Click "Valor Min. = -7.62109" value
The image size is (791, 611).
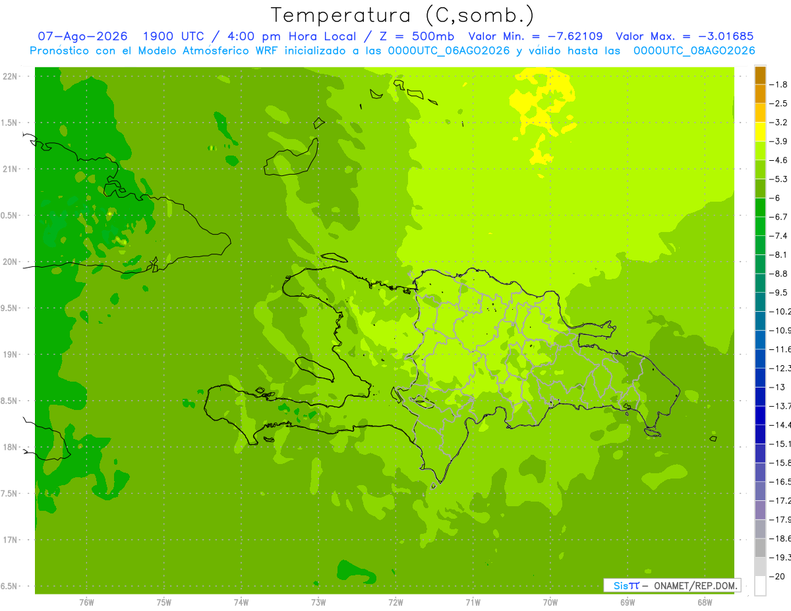point(535,36)
